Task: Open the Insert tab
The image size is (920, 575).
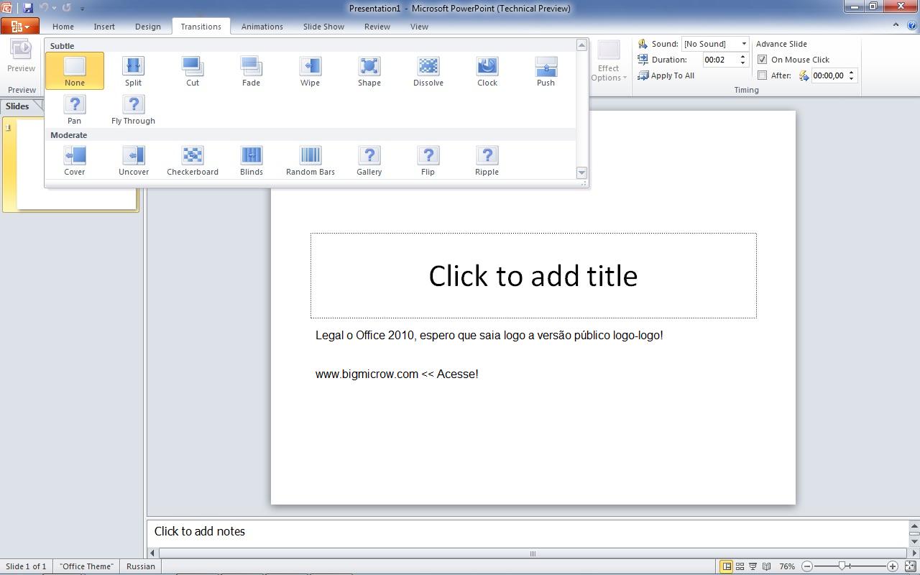Action: 104,27
